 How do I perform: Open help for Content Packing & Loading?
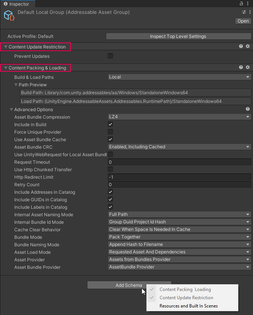point(241,68)
